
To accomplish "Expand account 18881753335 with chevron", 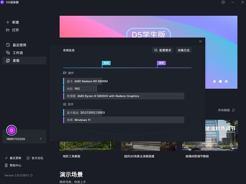I will coord(41,138).
